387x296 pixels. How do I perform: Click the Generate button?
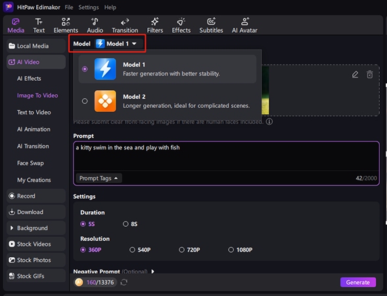tap(358, 282)
